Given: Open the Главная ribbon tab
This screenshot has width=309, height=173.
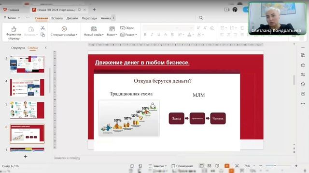Looking at the screenshot, I should pos(42,18).
